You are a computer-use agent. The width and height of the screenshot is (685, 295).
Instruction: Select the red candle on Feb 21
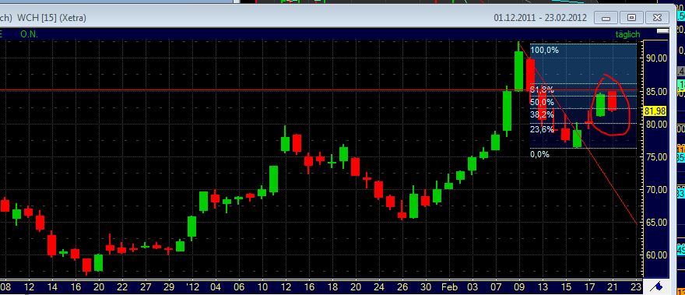[x=612, y=100]
